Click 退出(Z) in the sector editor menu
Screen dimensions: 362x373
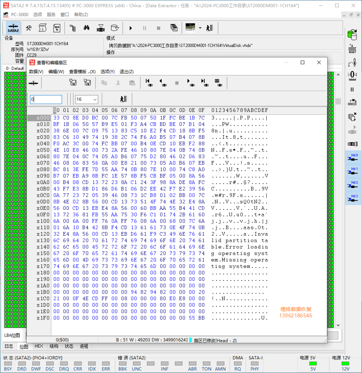tap(126, 72)
